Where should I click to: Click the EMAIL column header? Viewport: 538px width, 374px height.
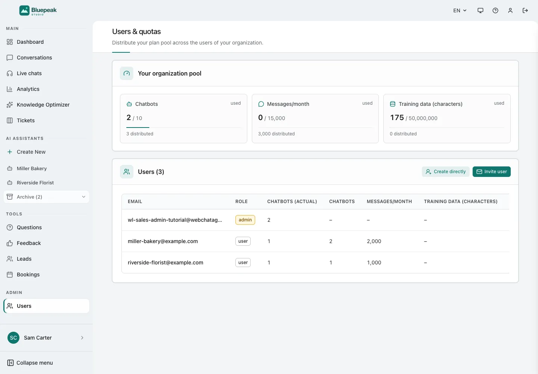tap(135, 202)
